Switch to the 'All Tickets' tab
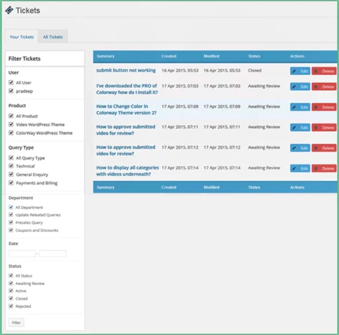The height and width of the screenshot is (335, 339). click(x=53, y=37)
